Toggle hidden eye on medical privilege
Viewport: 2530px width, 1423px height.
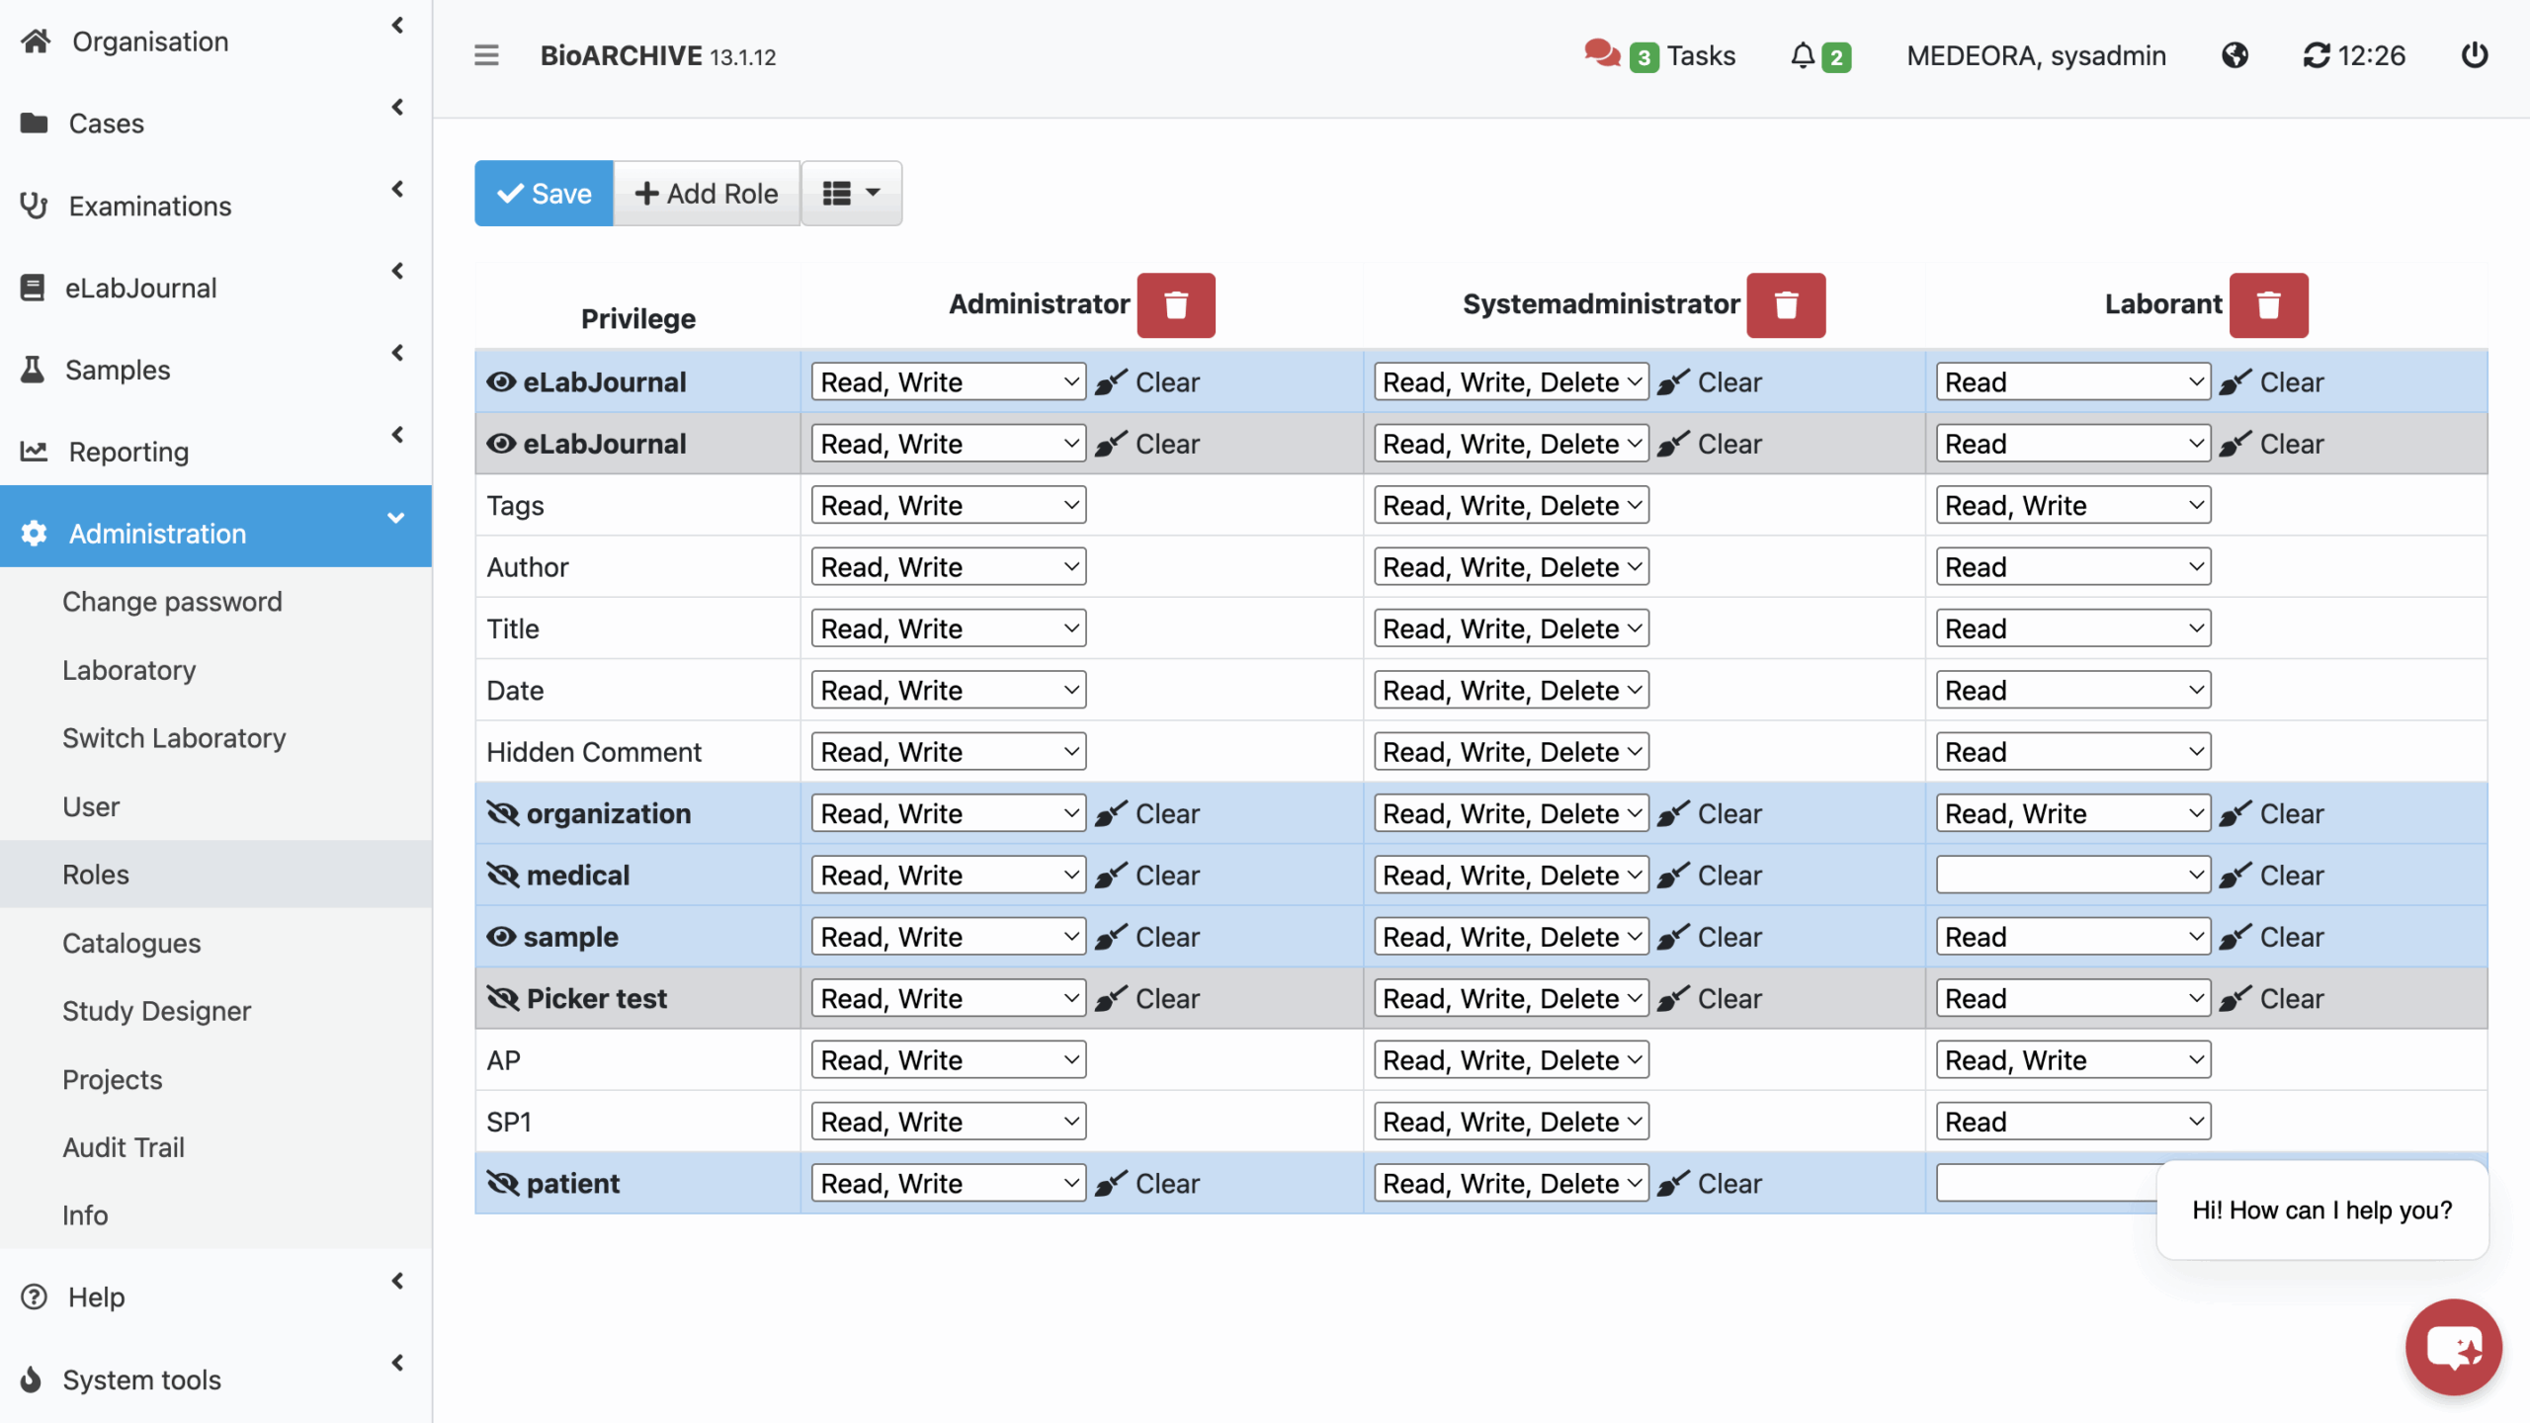tap(503, 876)
